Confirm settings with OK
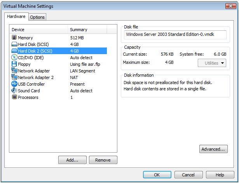 click(x=157, y=174)
